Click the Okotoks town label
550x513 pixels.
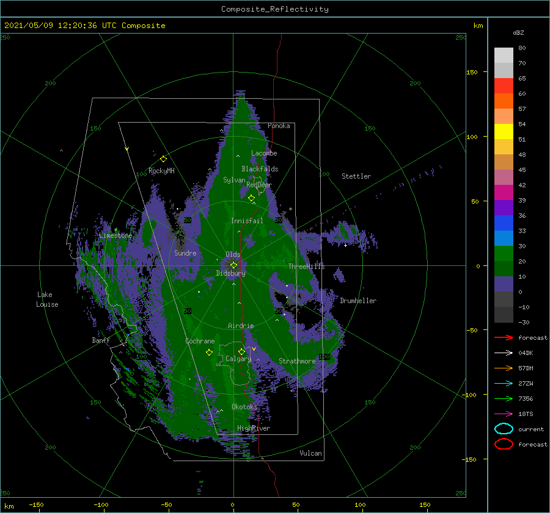point(244,406)
